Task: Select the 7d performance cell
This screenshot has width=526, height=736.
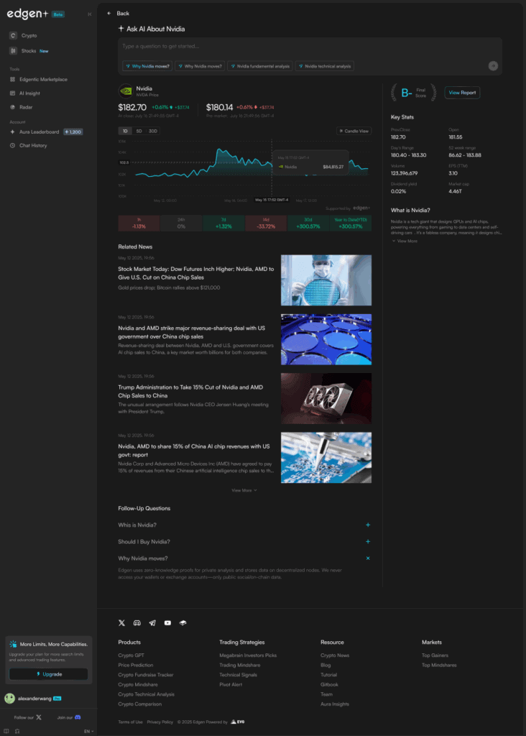Action: (x=223, y=223)
